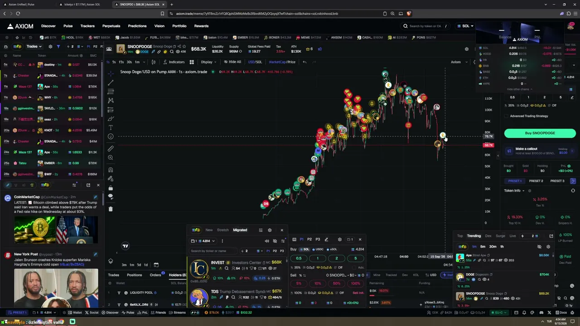Screen dimensions: 580x326
Task: Toggle Hide All markers on chart
Action: coord(232,62)
